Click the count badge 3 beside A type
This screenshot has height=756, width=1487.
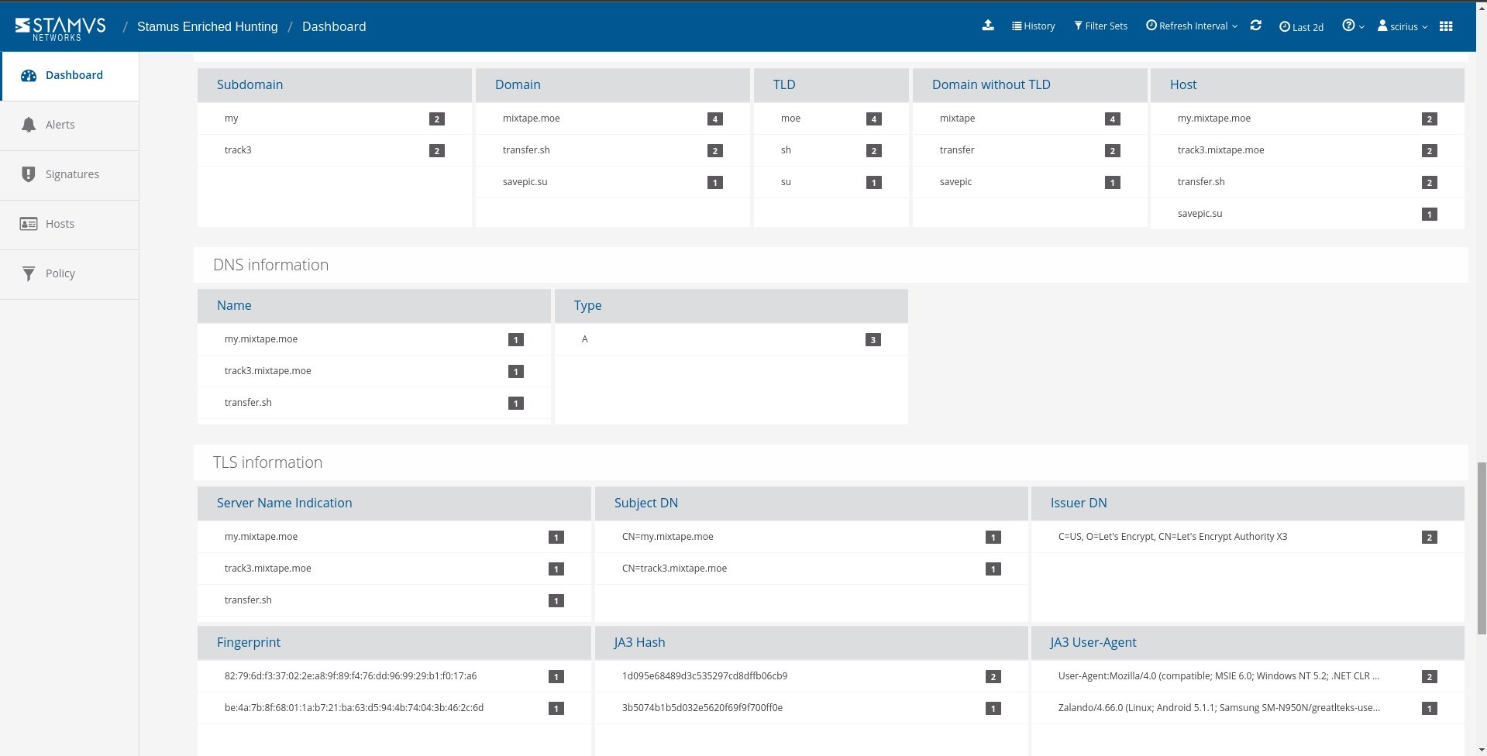(873, 340)
